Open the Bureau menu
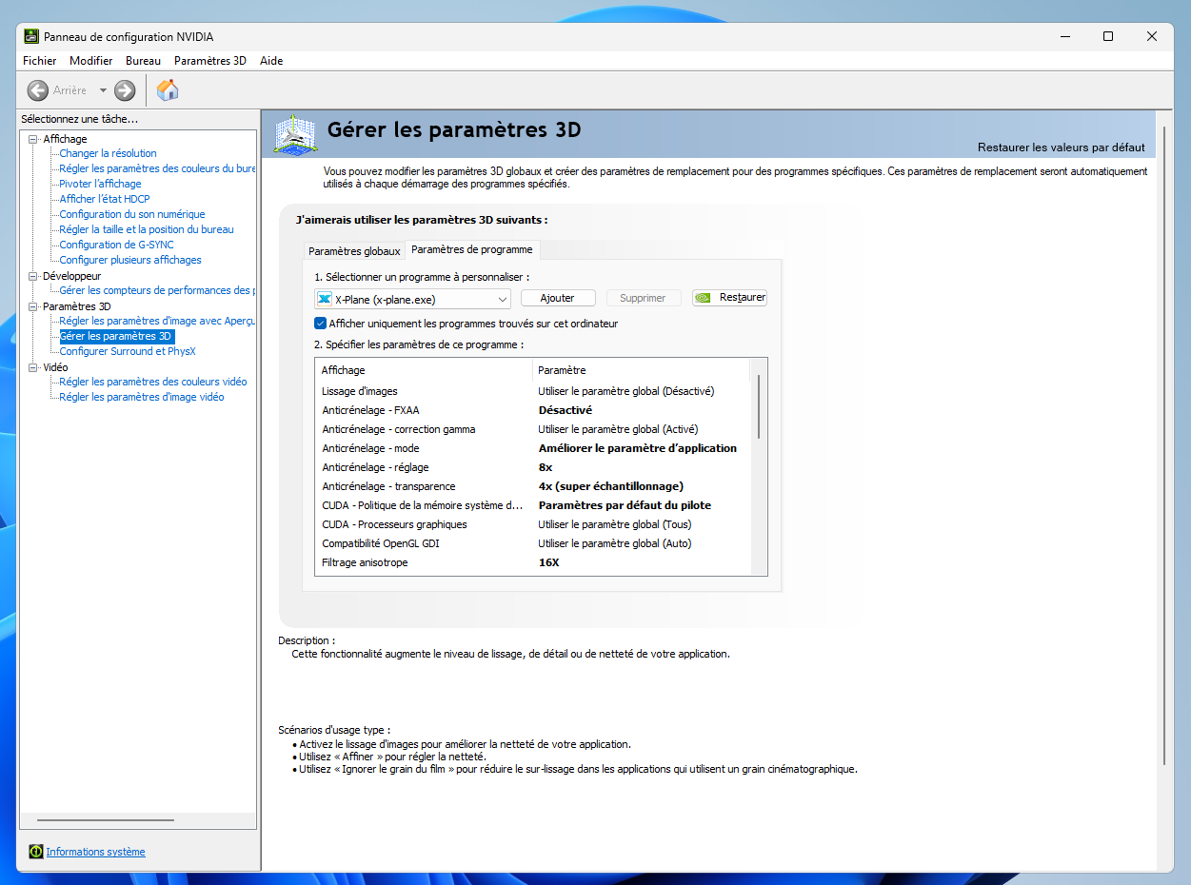 click(144, 60)
